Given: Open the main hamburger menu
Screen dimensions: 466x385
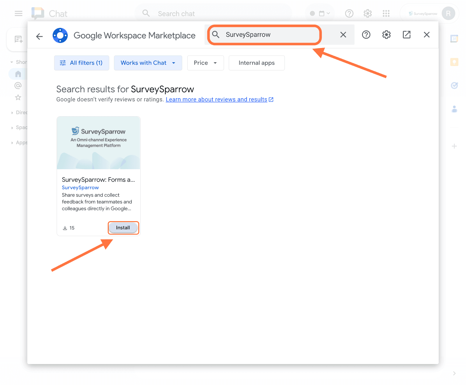Looking at the screenshot, I should (19, 13).
